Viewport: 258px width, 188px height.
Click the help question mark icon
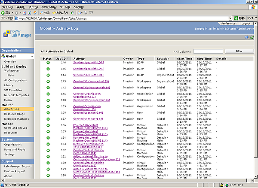coord(247,38)
